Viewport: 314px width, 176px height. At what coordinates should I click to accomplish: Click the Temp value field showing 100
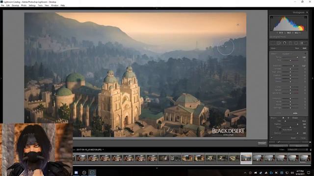304,57
